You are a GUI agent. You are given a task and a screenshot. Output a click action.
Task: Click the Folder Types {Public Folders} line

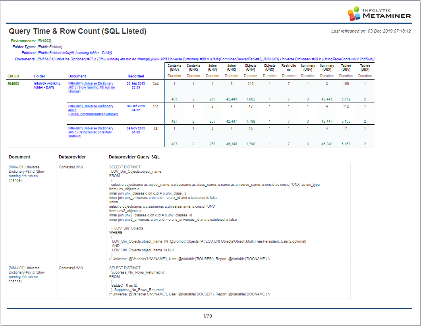(37, 47)
